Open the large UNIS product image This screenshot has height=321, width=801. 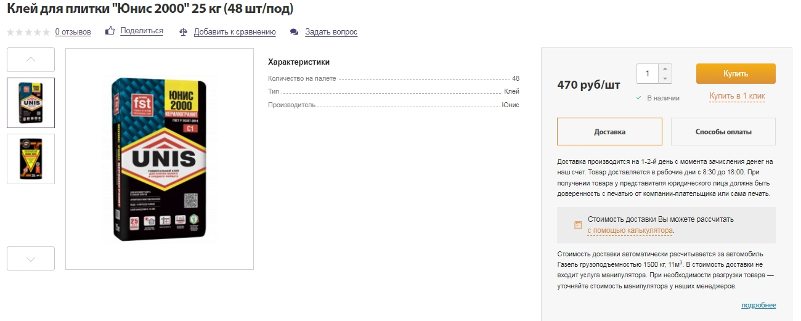click(160, 159)
